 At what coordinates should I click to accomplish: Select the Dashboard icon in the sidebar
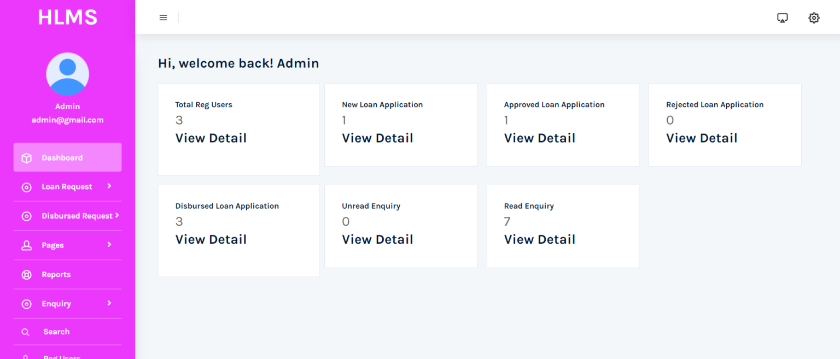26,157
